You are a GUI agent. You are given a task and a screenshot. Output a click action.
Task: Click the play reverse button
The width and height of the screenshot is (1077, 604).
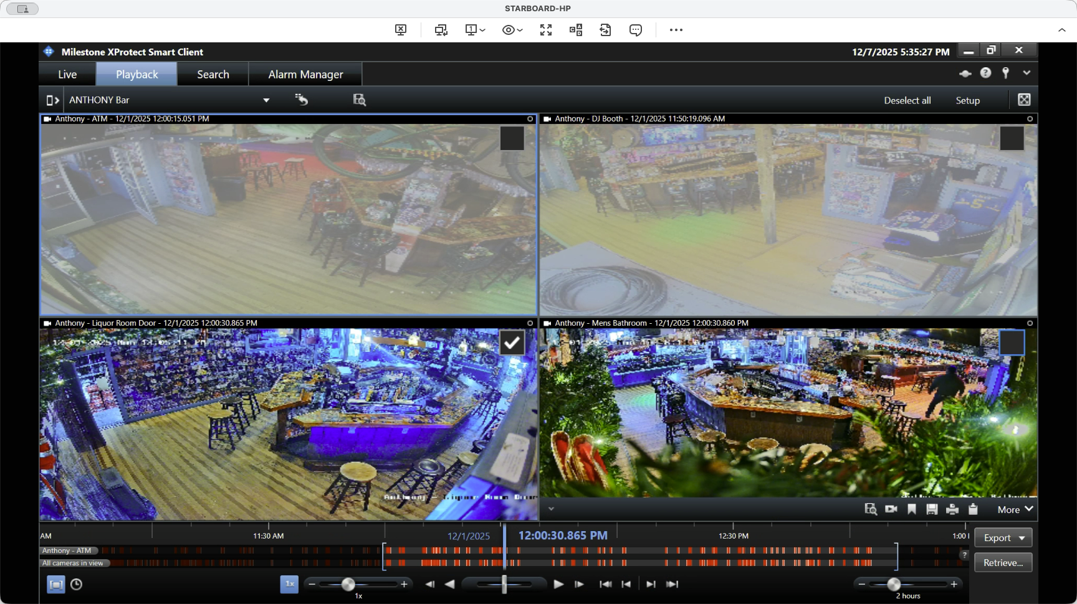449,584
